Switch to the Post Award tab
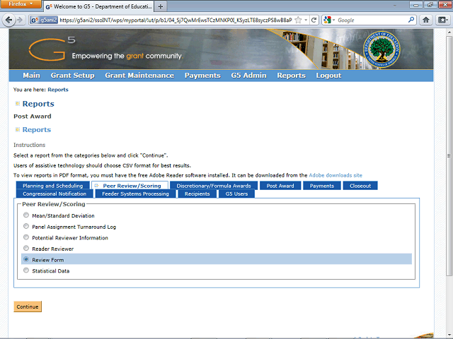This screenshot has height=339, width=453. (x=280, y=186)
